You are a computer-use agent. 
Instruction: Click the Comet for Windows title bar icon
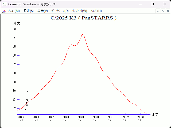coord(4,4)
